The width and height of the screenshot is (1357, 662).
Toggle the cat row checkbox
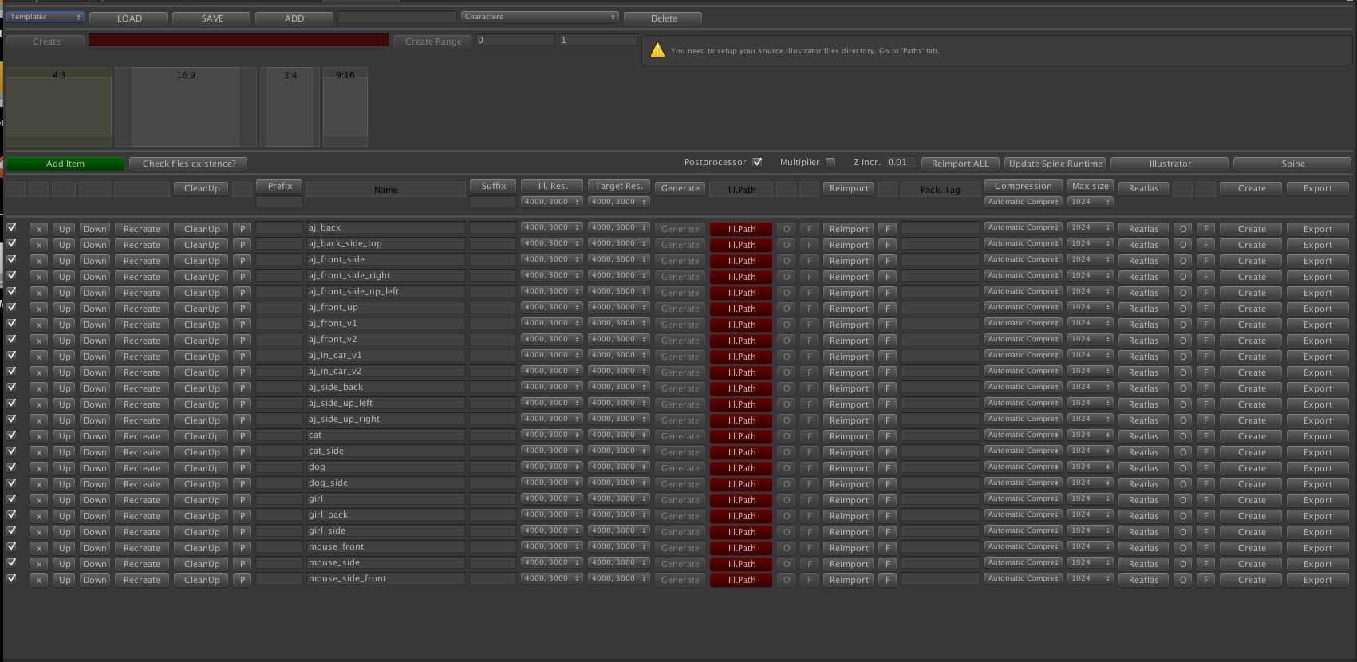tap(11, 435)
